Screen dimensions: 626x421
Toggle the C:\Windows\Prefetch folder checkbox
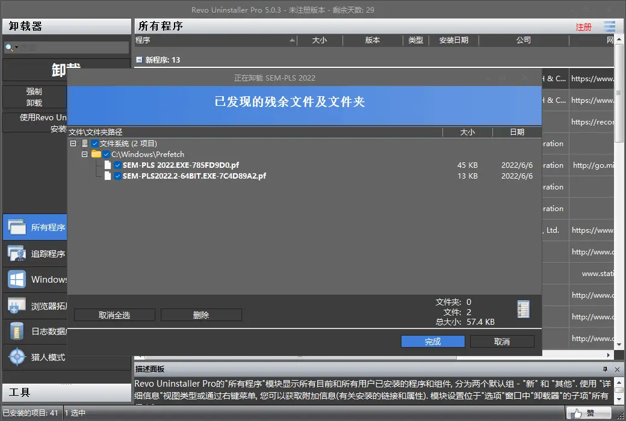(x=106, y=154)
